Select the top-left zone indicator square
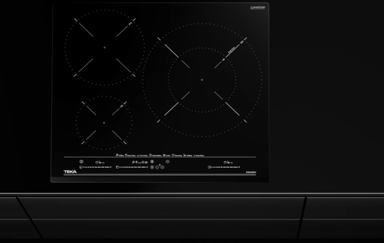This screenshot has width=384, height=243. click(80, 167)
